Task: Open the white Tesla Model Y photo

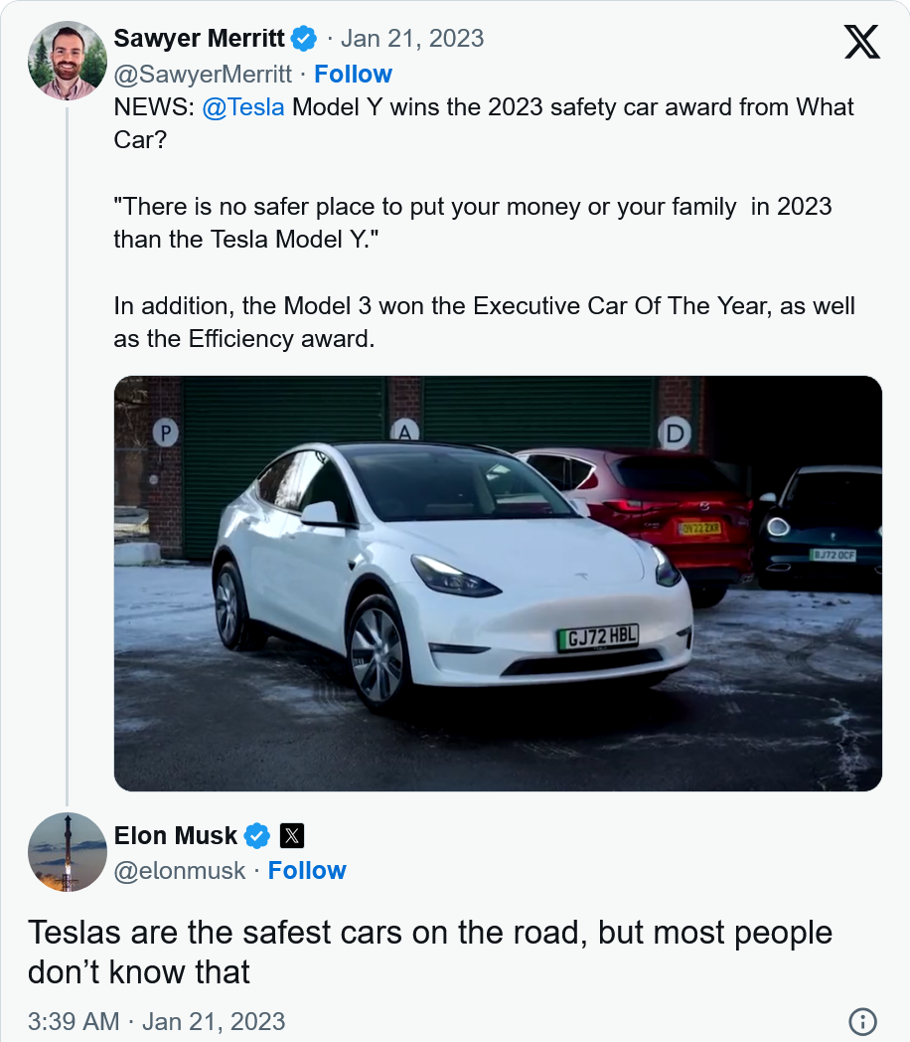Action: pos(498,584)
